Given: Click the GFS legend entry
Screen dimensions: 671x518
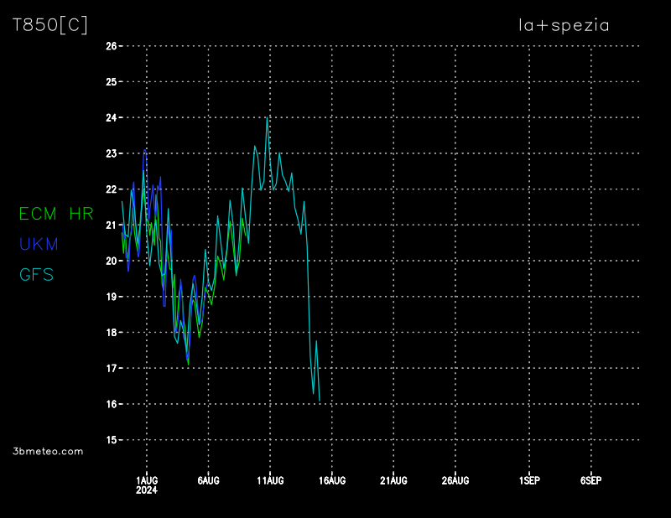Looking at the screenshot, I should click(36, 274).
